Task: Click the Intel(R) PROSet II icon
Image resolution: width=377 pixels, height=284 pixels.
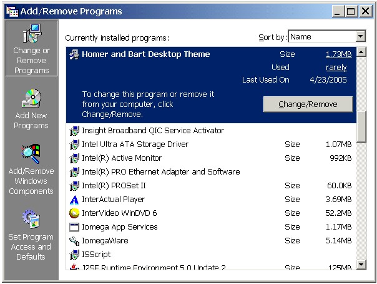Action: tap(74, 186)
